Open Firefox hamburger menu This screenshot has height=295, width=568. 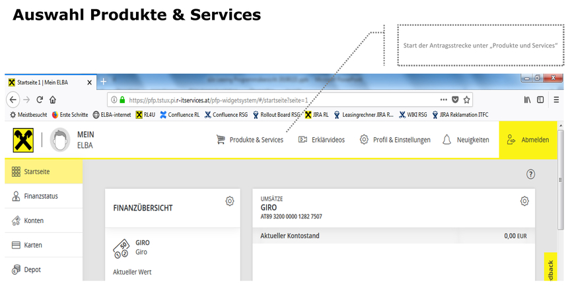(556, 100)
